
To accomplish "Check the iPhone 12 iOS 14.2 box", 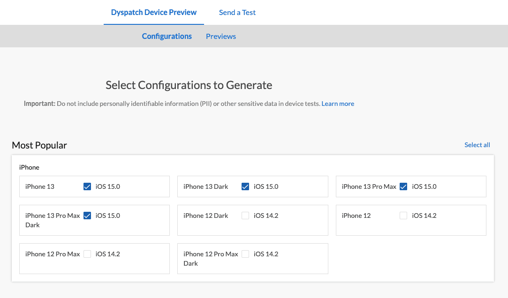I will [403, 216].
